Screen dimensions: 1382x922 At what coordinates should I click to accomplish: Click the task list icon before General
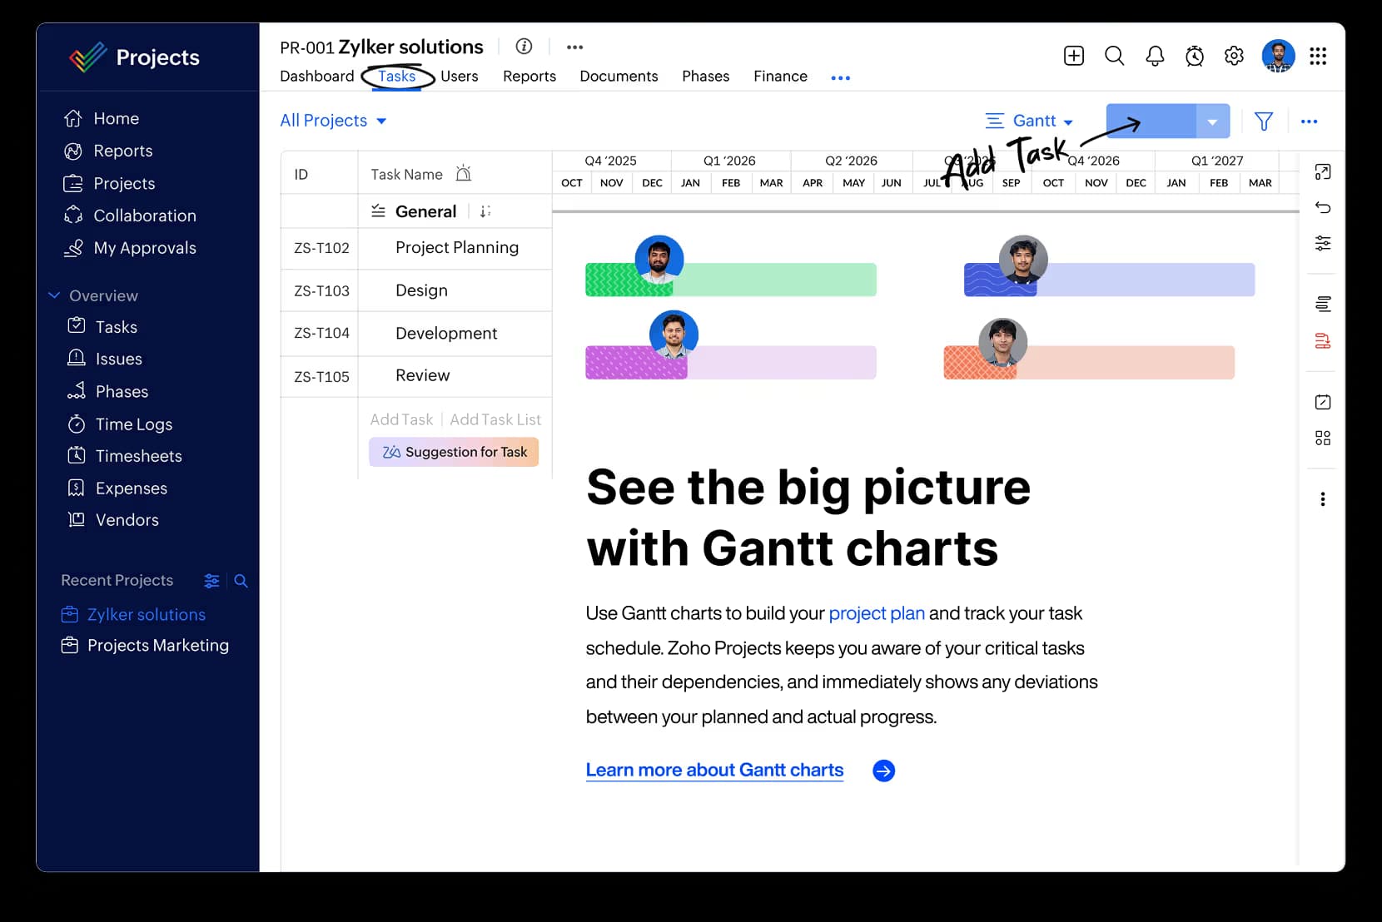pos(378,211)
